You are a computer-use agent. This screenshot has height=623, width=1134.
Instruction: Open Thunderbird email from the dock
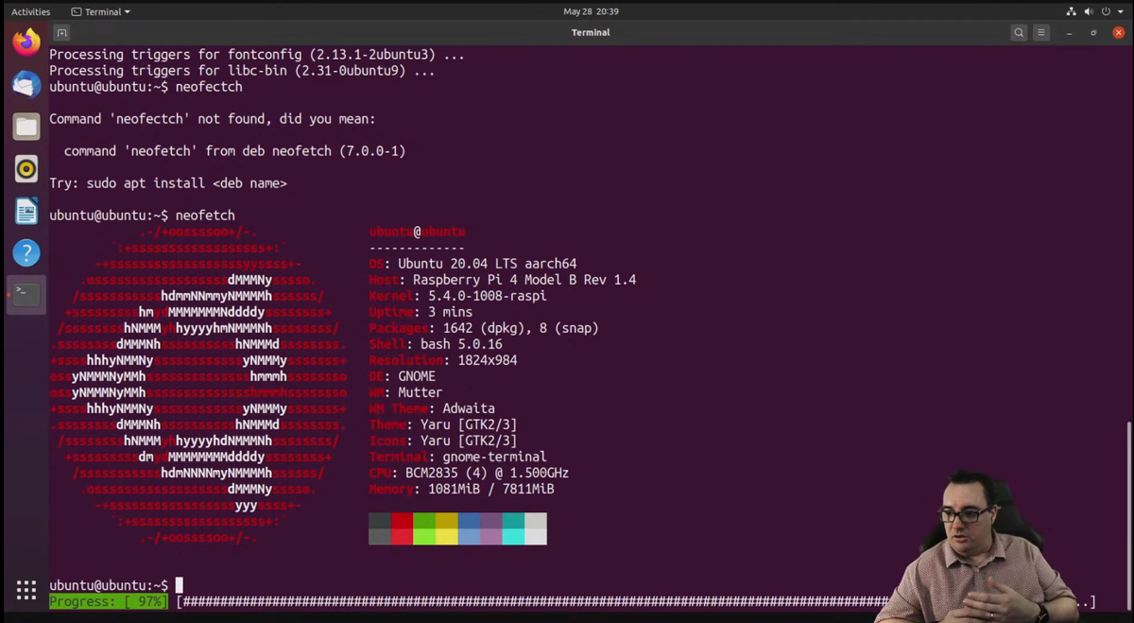click(x=26, y=83)
